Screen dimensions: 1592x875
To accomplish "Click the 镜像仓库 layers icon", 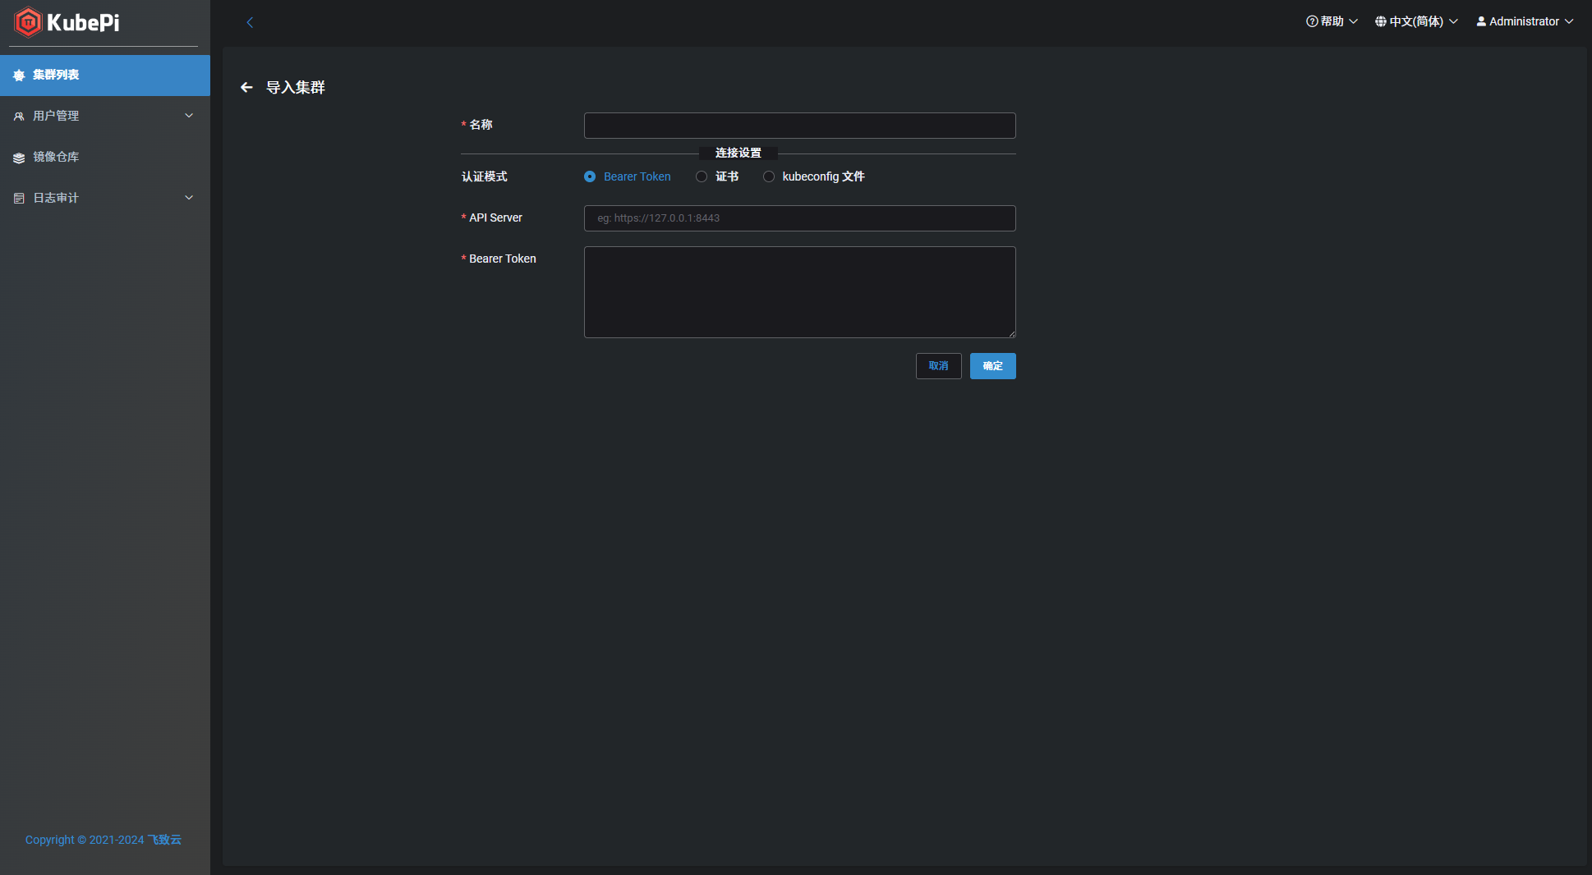I will [x=19, y=158].
